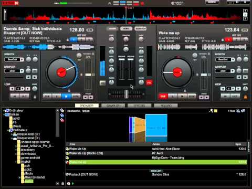Image resolution: width=252 pixels, height=189 pixels.
Task: Switch to the RECORD tab
Action: (166, 106)
